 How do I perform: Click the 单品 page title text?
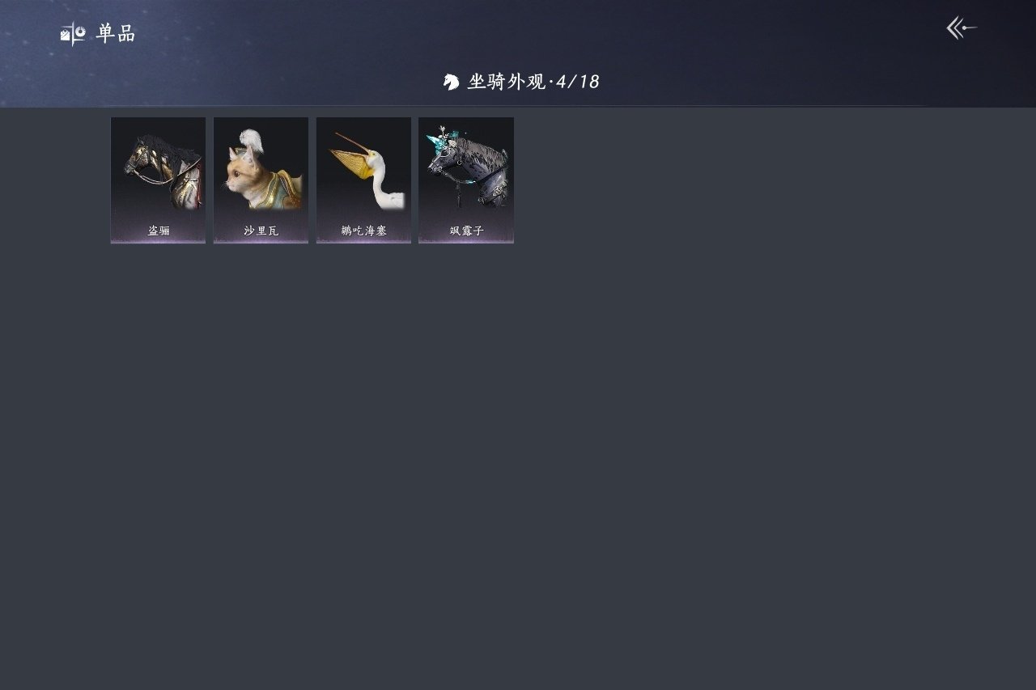[116, 33]
